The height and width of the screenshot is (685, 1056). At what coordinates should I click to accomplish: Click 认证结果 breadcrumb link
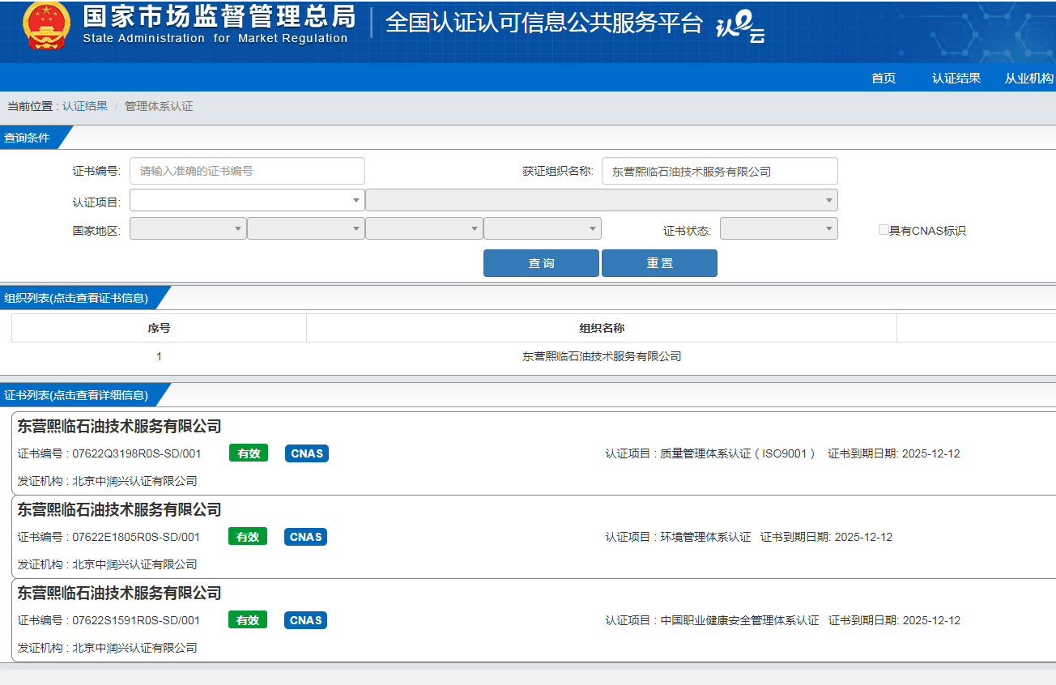pos(85,106)
